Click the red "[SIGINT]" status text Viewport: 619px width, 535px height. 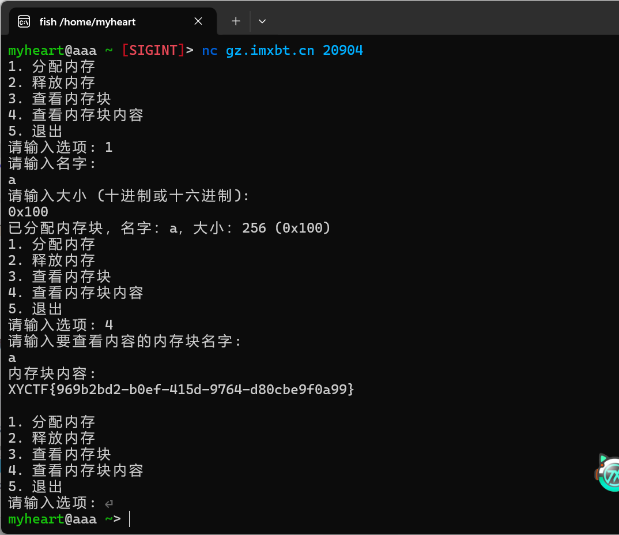pos(153,50)
